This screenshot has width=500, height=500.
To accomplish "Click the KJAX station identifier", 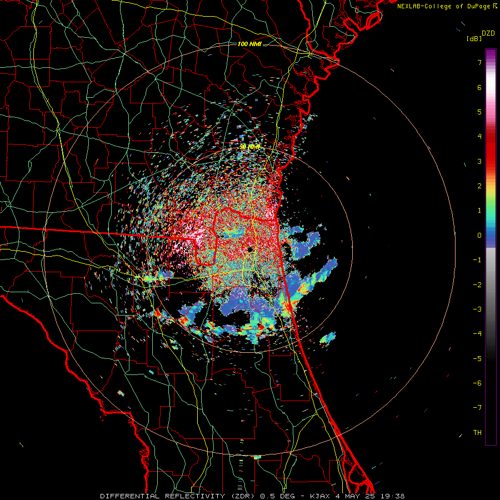I will click(x=321, y=496).
